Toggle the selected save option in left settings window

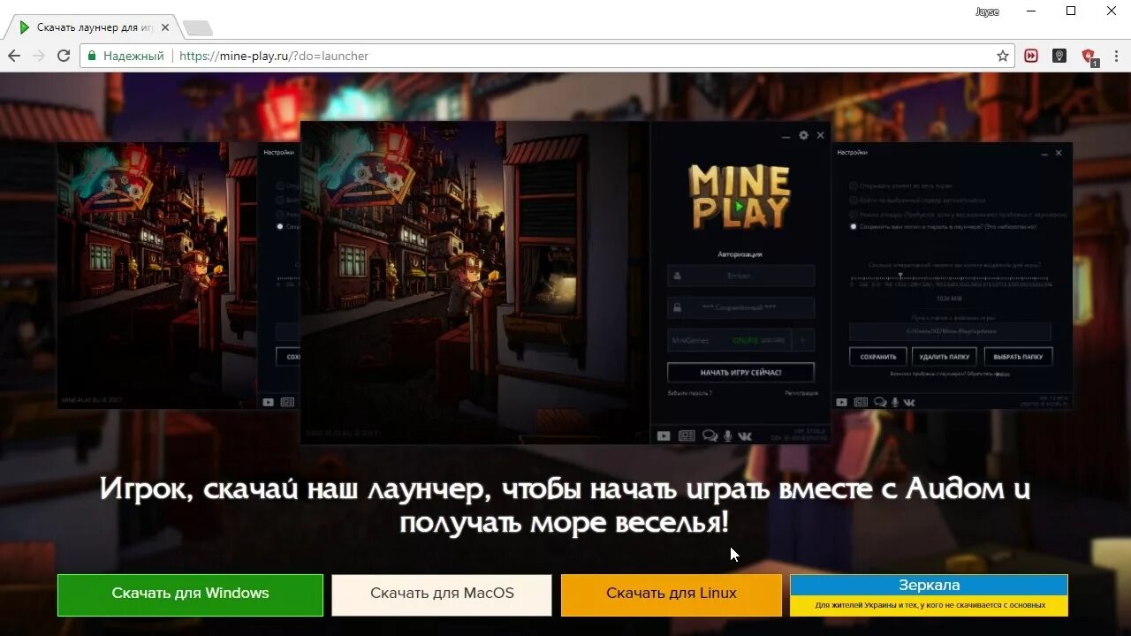[x=281, y=227]
